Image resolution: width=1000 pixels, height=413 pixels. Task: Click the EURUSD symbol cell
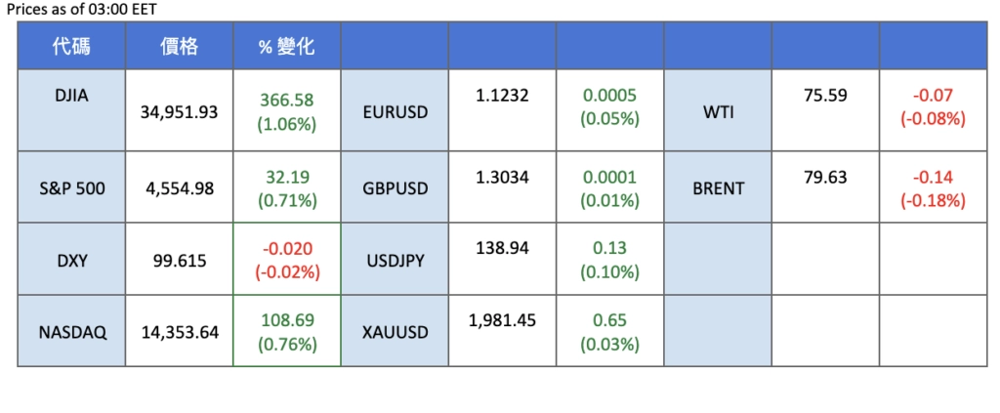tap(395, 112)
